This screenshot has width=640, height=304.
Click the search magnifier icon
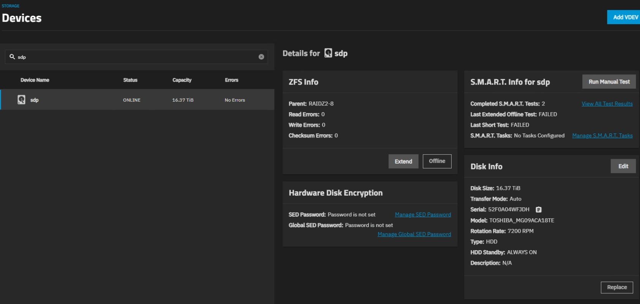tap(12, 56)
